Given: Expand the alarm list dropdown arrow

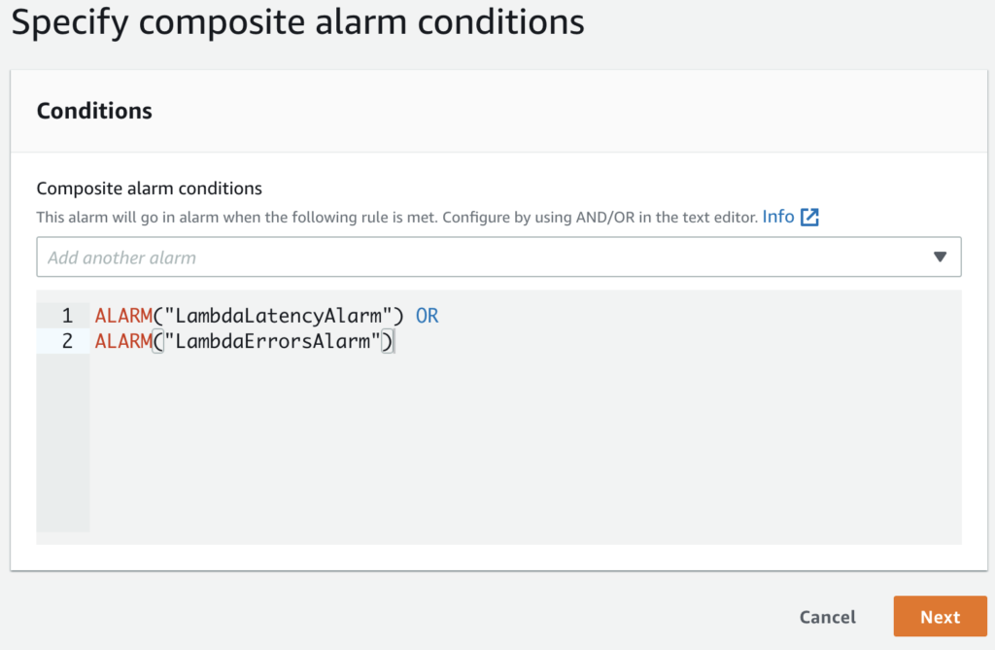Looking at the screenshot, I should 940,257.
